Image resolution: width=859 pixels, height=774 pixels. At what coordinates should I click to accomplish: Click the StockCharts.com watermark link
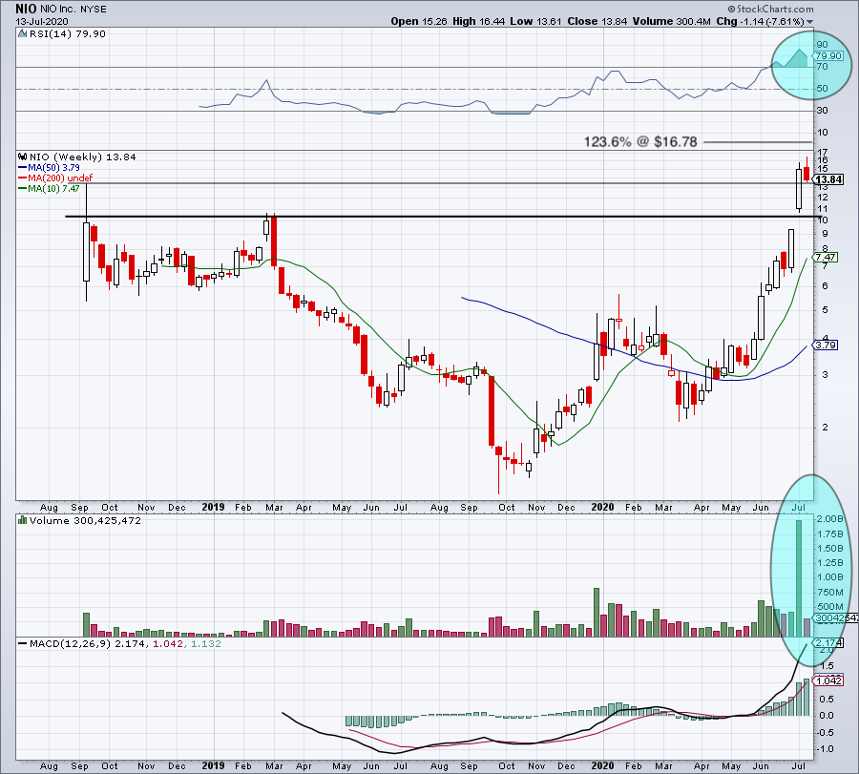coord(771,9)
